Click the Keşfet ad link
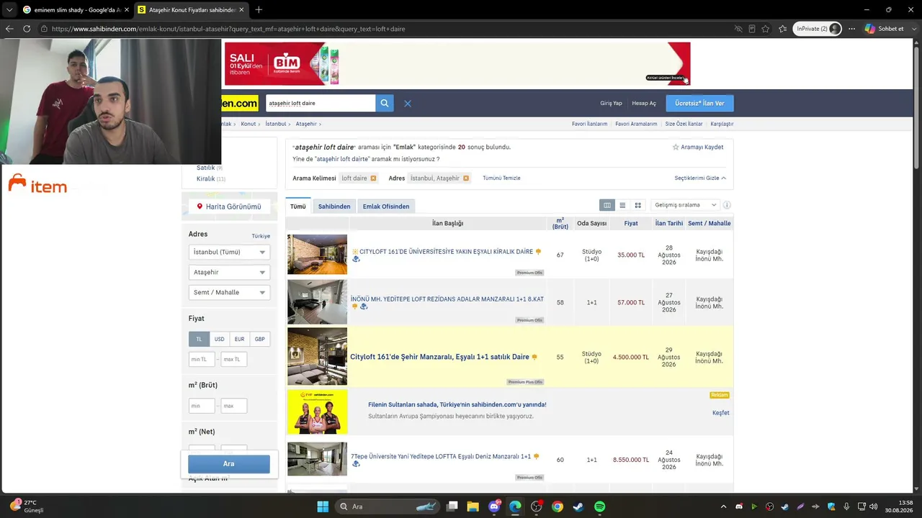922x518 pixels. [720, 413]
